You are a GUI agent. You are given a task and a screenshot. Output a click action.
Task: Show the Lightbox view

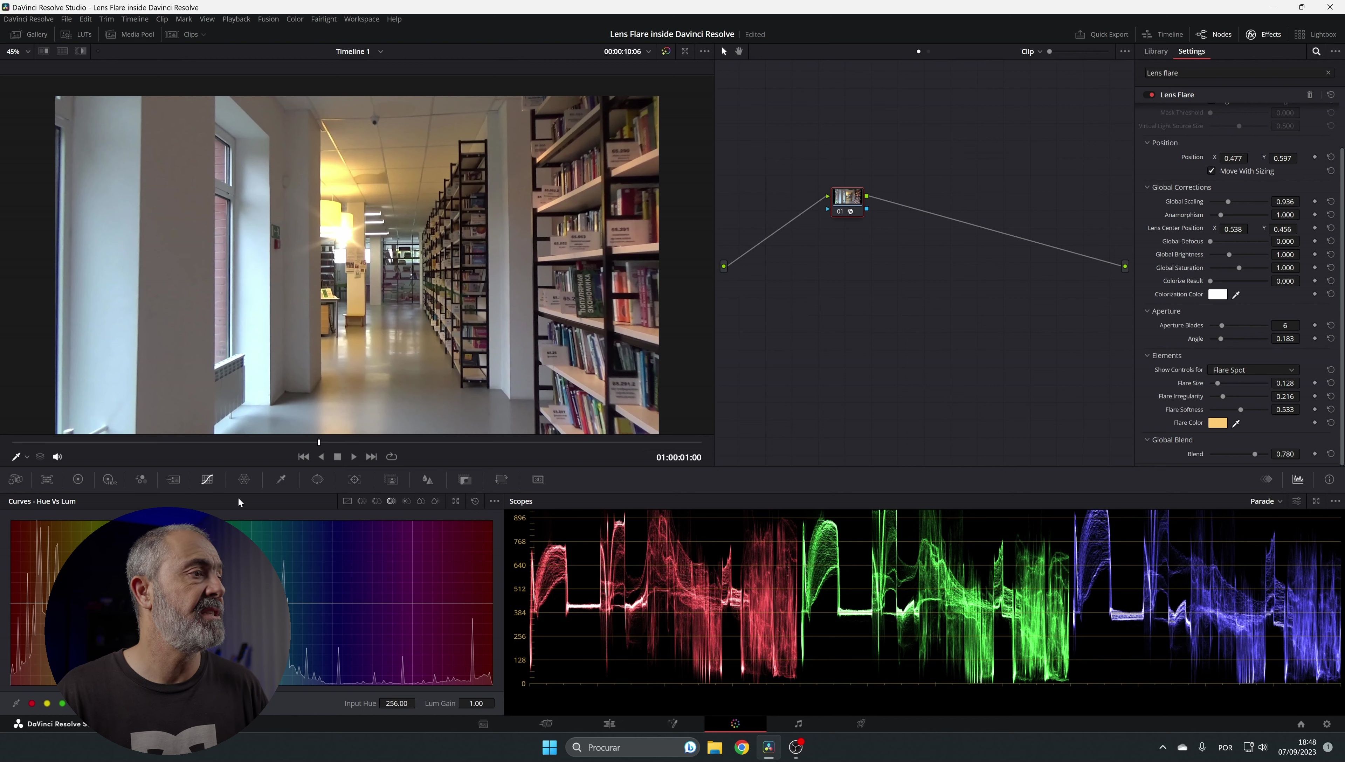tap(1315, 35)
